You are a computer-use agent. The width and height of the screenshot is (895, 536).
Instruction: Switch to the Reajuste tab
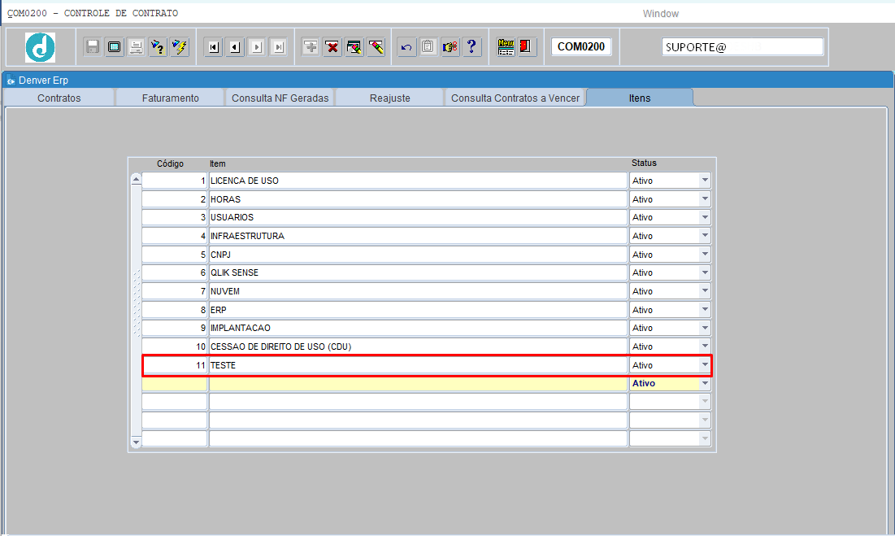point(390,98)
